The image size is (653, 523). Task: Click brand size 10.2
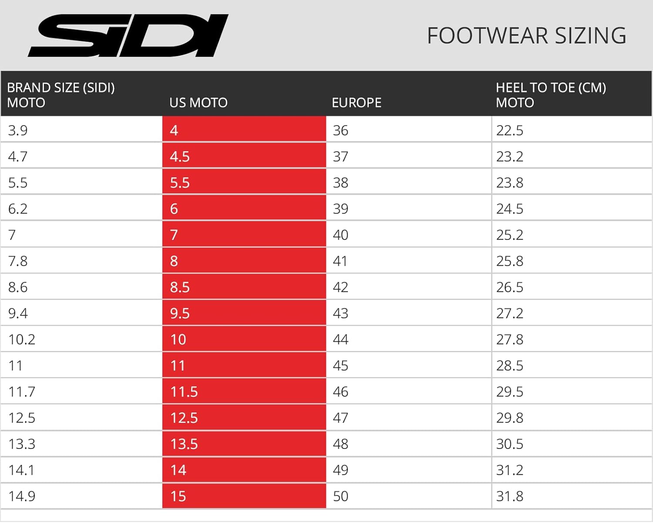click(22, 339)
